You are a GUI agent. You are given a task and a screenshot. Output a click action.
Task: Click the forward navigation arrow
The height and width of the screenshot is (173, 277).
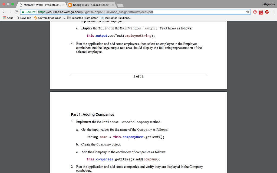coord(10,12)
